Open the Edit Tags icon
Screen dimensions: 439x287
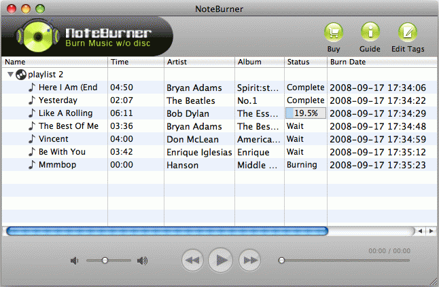pyautogui.click(x=408, y=33)
